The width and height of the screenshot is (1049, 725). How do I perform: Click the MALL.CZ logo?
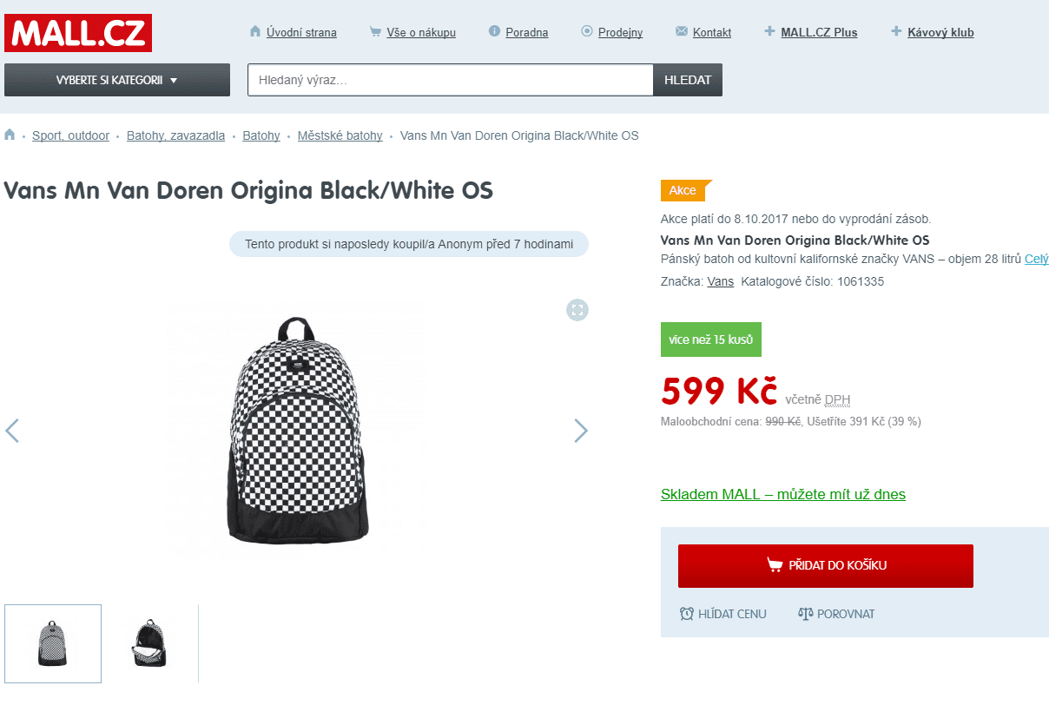pos(78,33)
